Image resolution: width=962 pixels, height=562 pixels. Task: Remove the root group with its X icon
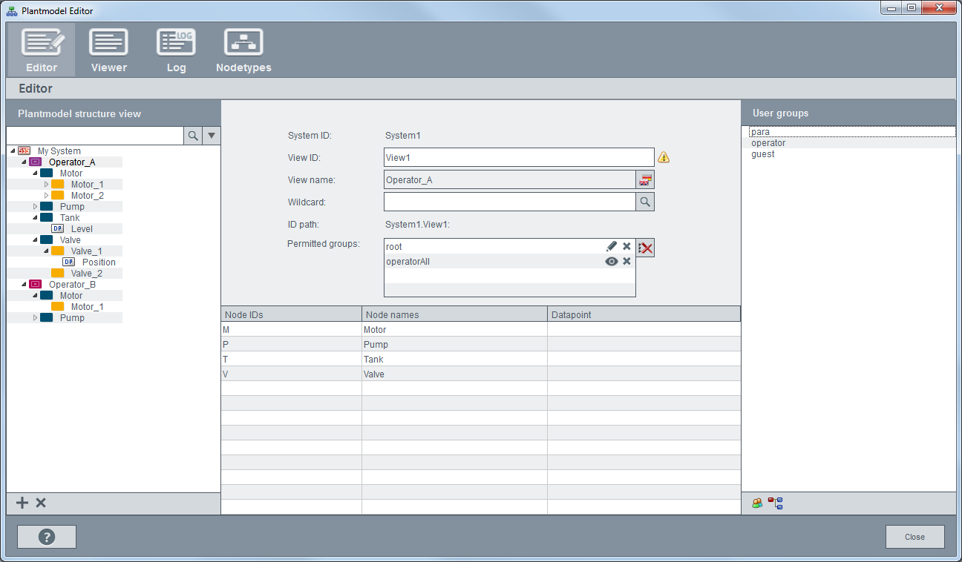[626, 246]
